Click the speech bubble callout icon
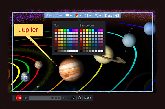The height and width of the screenshot is (109, 165). [x=67, y=15]
